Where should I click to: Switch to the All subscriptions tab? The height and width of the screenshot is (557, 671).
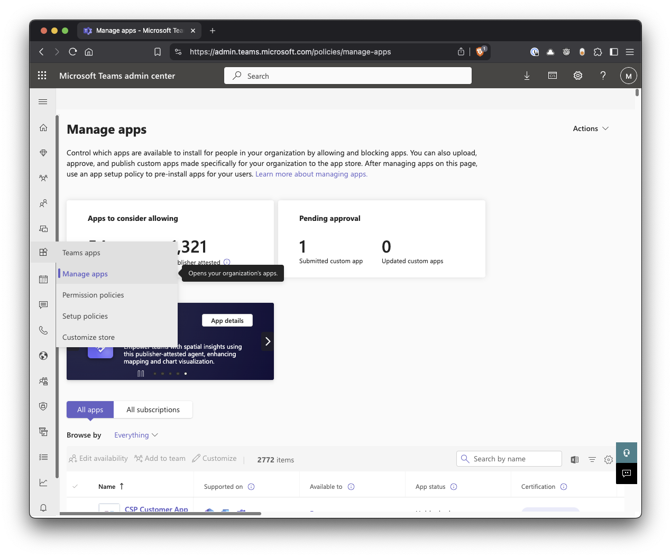point(153,410)
